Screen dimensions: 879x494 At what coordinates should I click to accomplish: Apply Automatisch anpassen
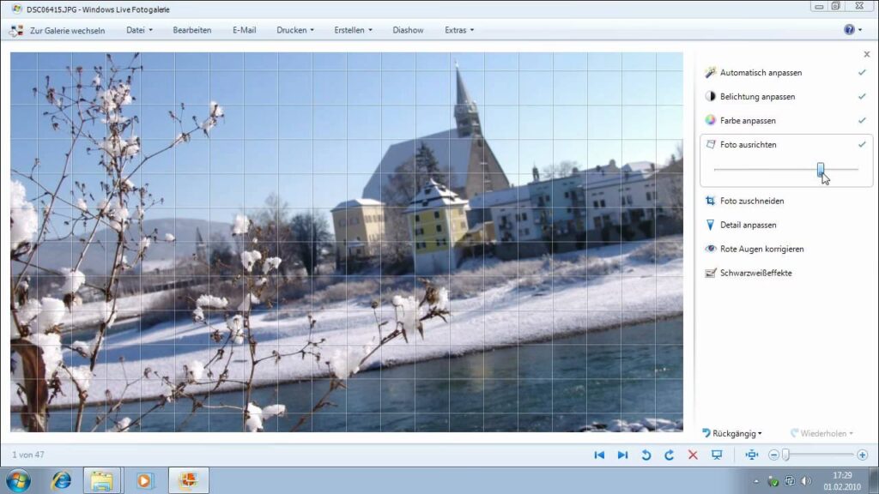761,73
